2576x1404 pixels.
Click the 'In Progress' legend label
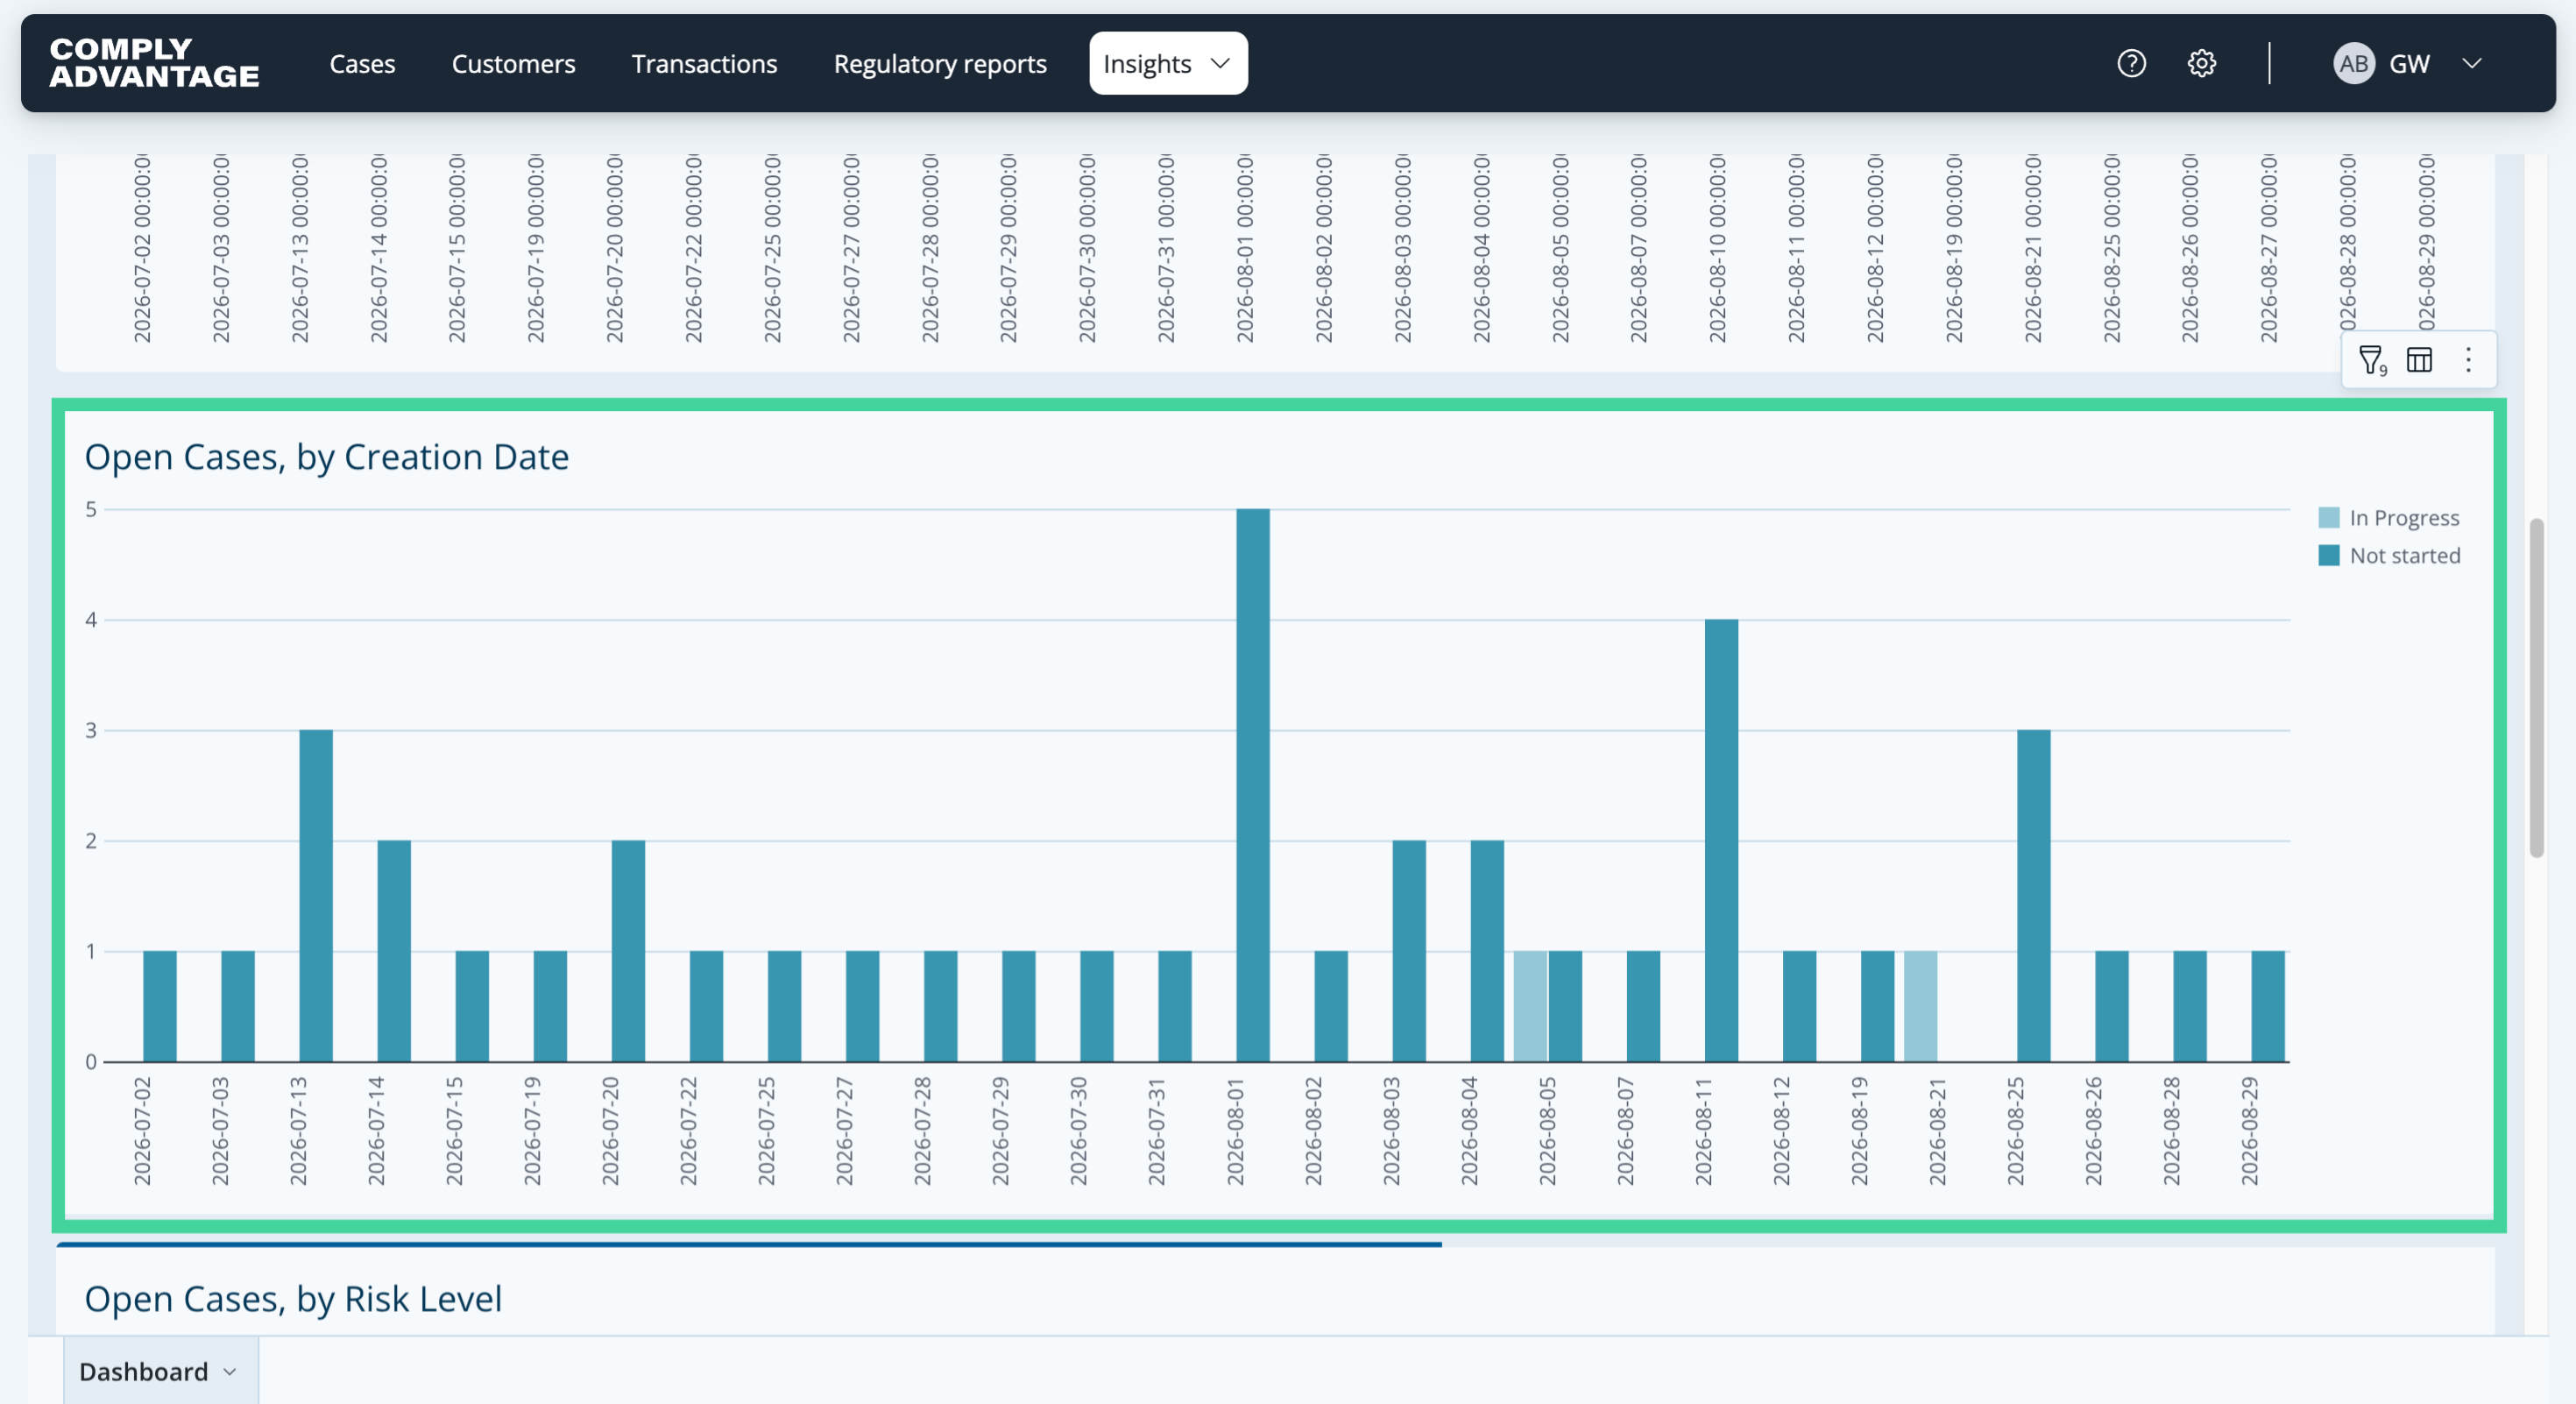pyautogui.click(x=2404, y=517)
